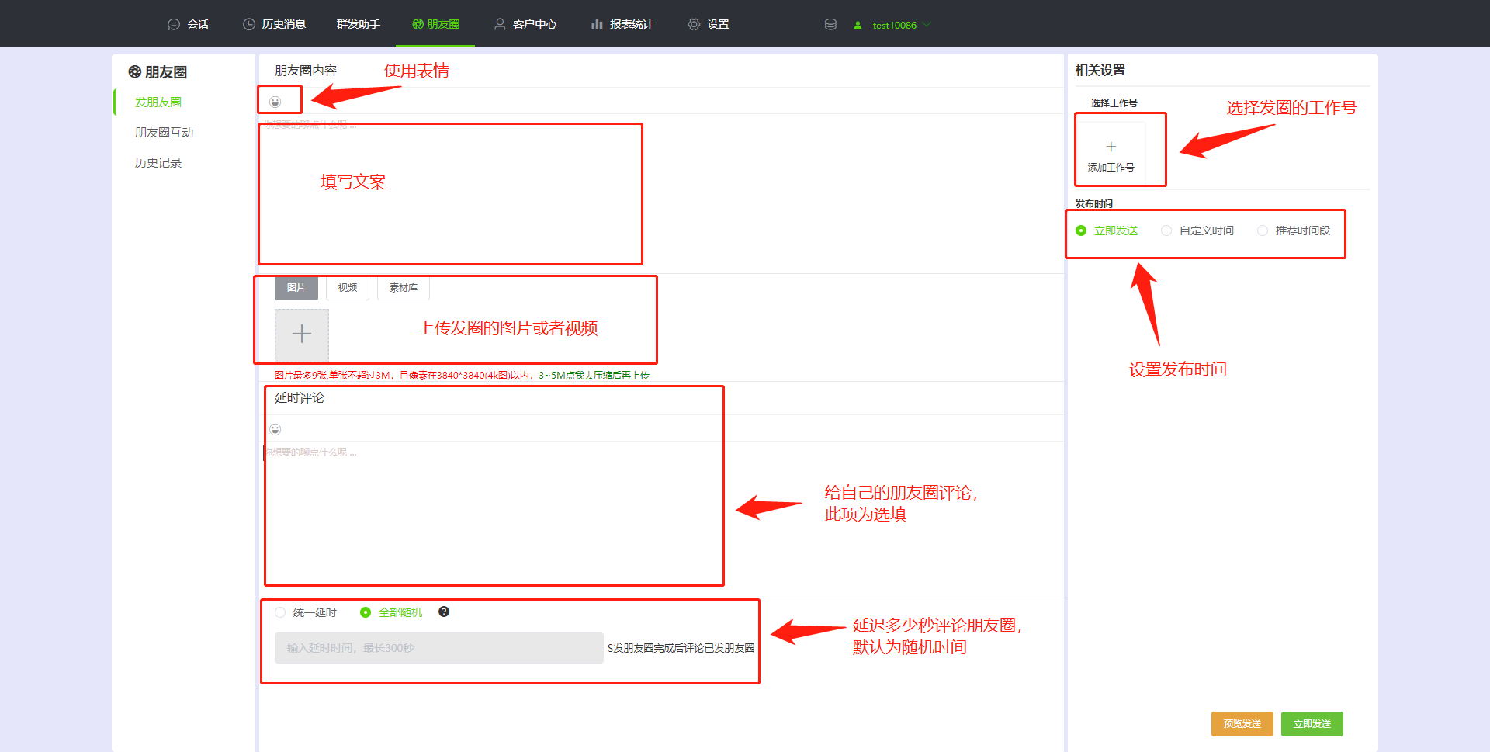Screen dimensions: 1490x752
Task: Select the 统一延时 radio button
Action: (280, 612)
